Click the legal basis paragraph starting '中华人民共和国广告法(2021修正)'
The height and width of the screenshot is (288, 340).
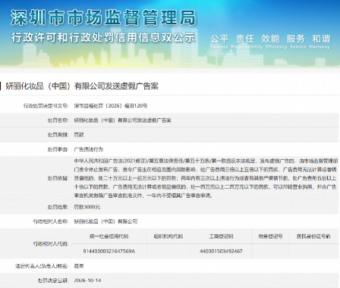click(x=206, y=178)
